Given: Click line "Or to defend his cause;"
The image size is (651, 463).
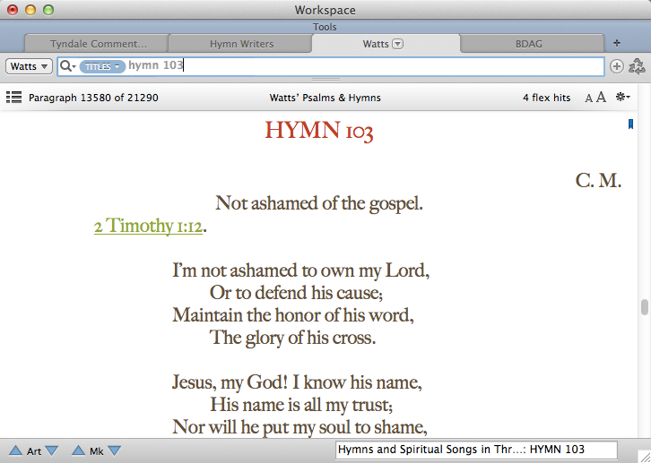Looking at the screenshot, I should pos(296,293).
